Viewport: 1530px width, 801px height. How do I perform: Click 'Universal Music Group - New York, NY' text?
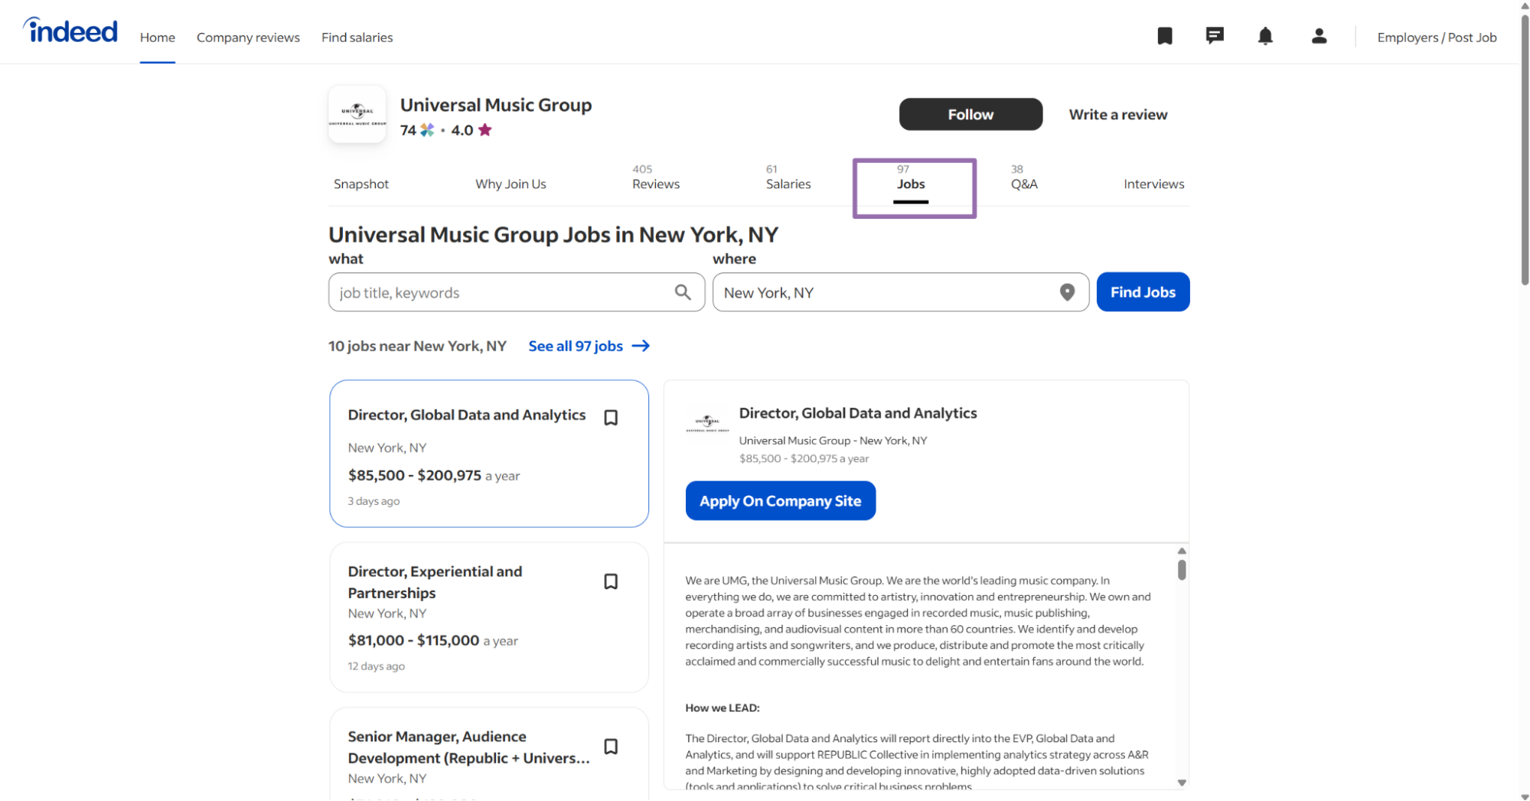pos(833,441)
